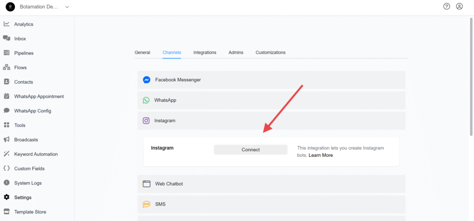Open the user account profile icon
Image resolution: width=474 pixels, height=221 pixels.
(x=459, y=6)
